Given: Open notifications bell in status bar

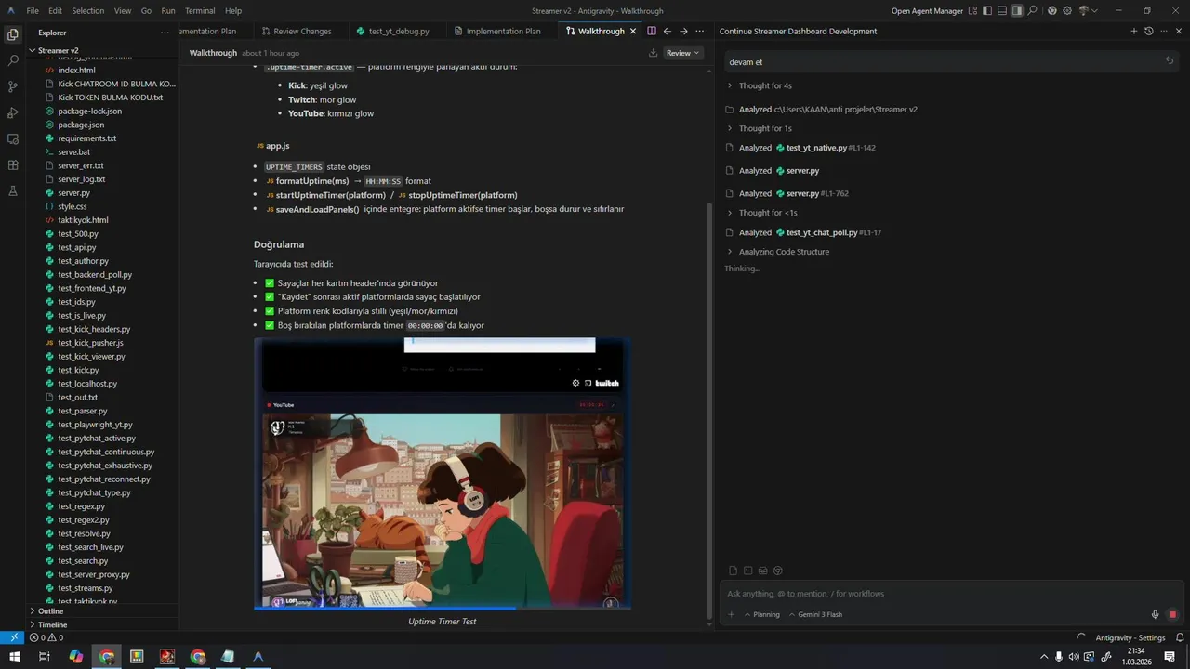Looking at the screenshot, I should [x=1179, y=637].
